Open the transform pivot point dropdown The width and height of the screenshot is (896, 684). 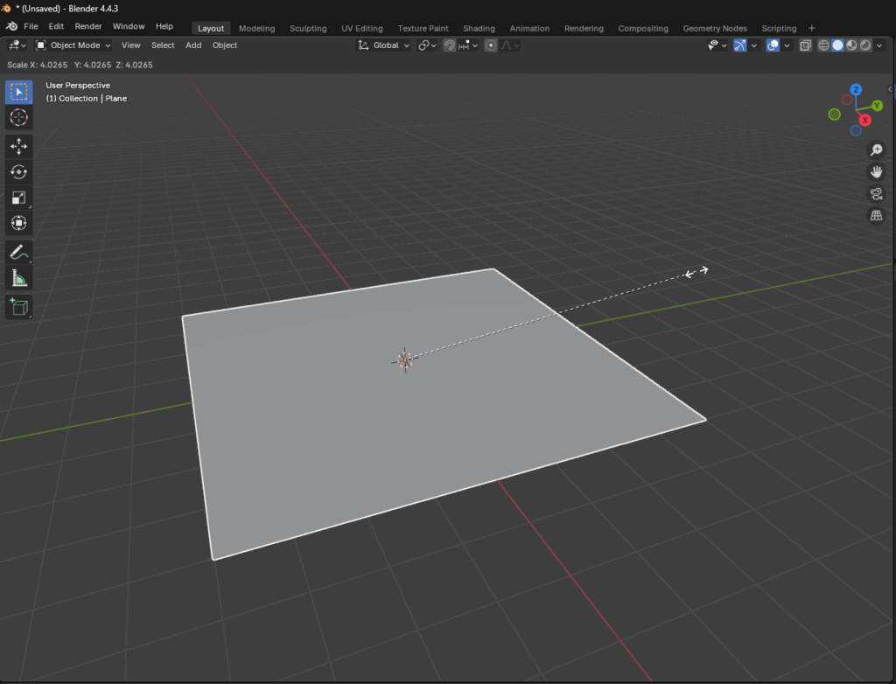427,45
